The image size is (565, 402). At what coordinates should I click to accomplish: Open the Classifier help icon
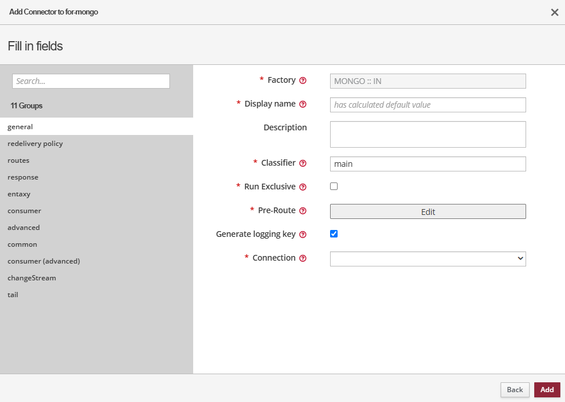(303, 163)
